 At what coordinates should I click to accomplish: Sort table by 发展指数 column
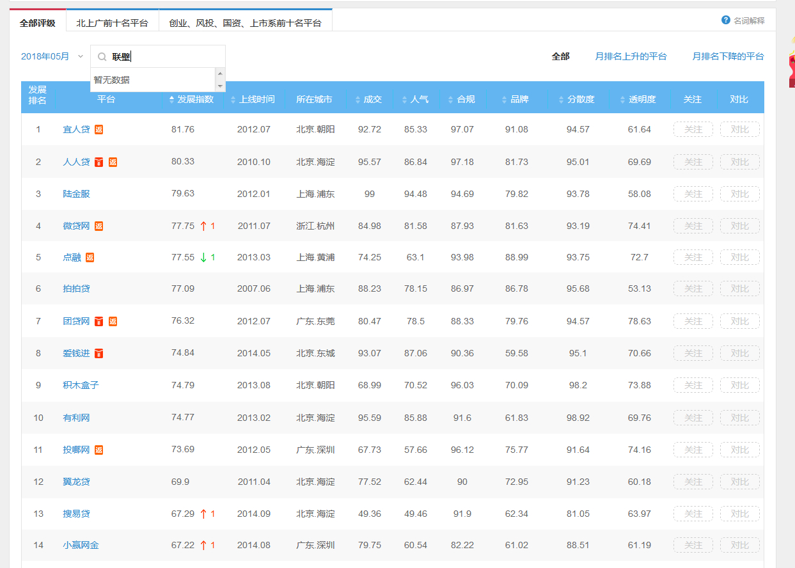click(191, 100)
